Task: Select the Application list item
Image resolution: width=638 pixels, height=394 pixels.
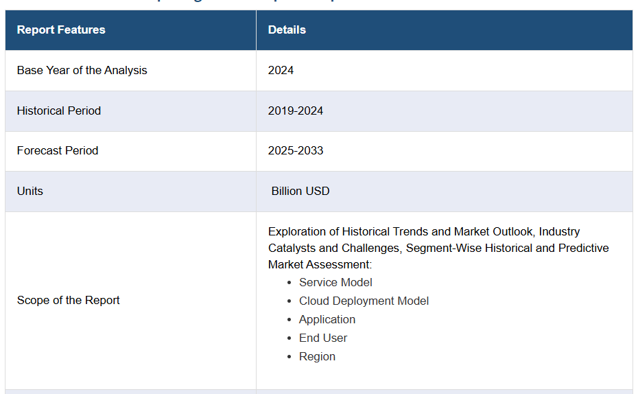Action: (x=327, y=320)
